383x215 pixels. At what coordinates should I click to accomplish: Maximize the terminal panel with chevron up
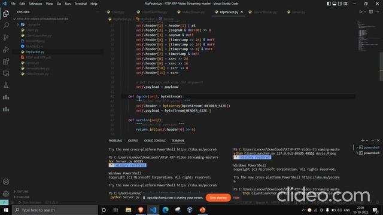[372, 140]
